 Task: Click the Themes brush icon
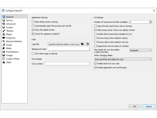[x=4, y=31]
